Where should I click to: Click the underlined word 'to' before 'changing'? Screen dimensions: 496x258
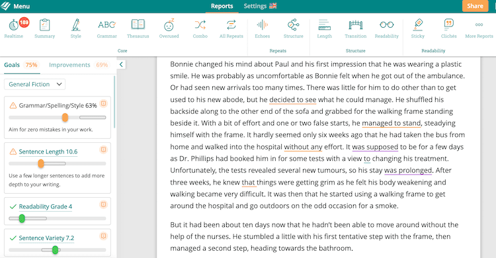pyautogui.click(x=367, y=159)
